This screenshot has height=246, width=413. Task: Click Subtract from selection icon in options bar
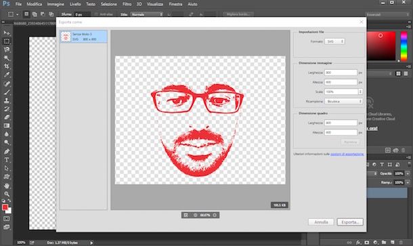tap(43, 14)
